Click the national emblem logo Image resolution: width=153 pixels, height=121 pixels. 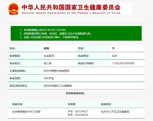tap(14, 9)
